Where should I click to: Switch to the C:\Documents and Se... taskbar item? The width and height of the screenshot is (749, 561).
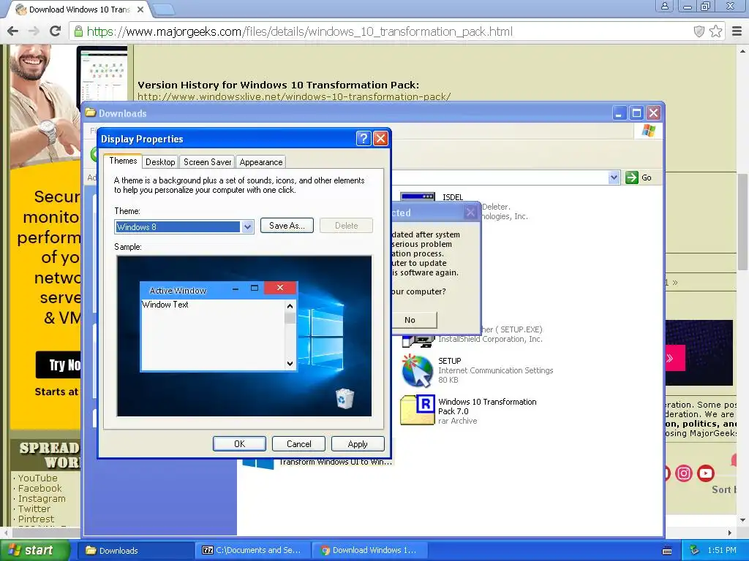pos(252,551)
